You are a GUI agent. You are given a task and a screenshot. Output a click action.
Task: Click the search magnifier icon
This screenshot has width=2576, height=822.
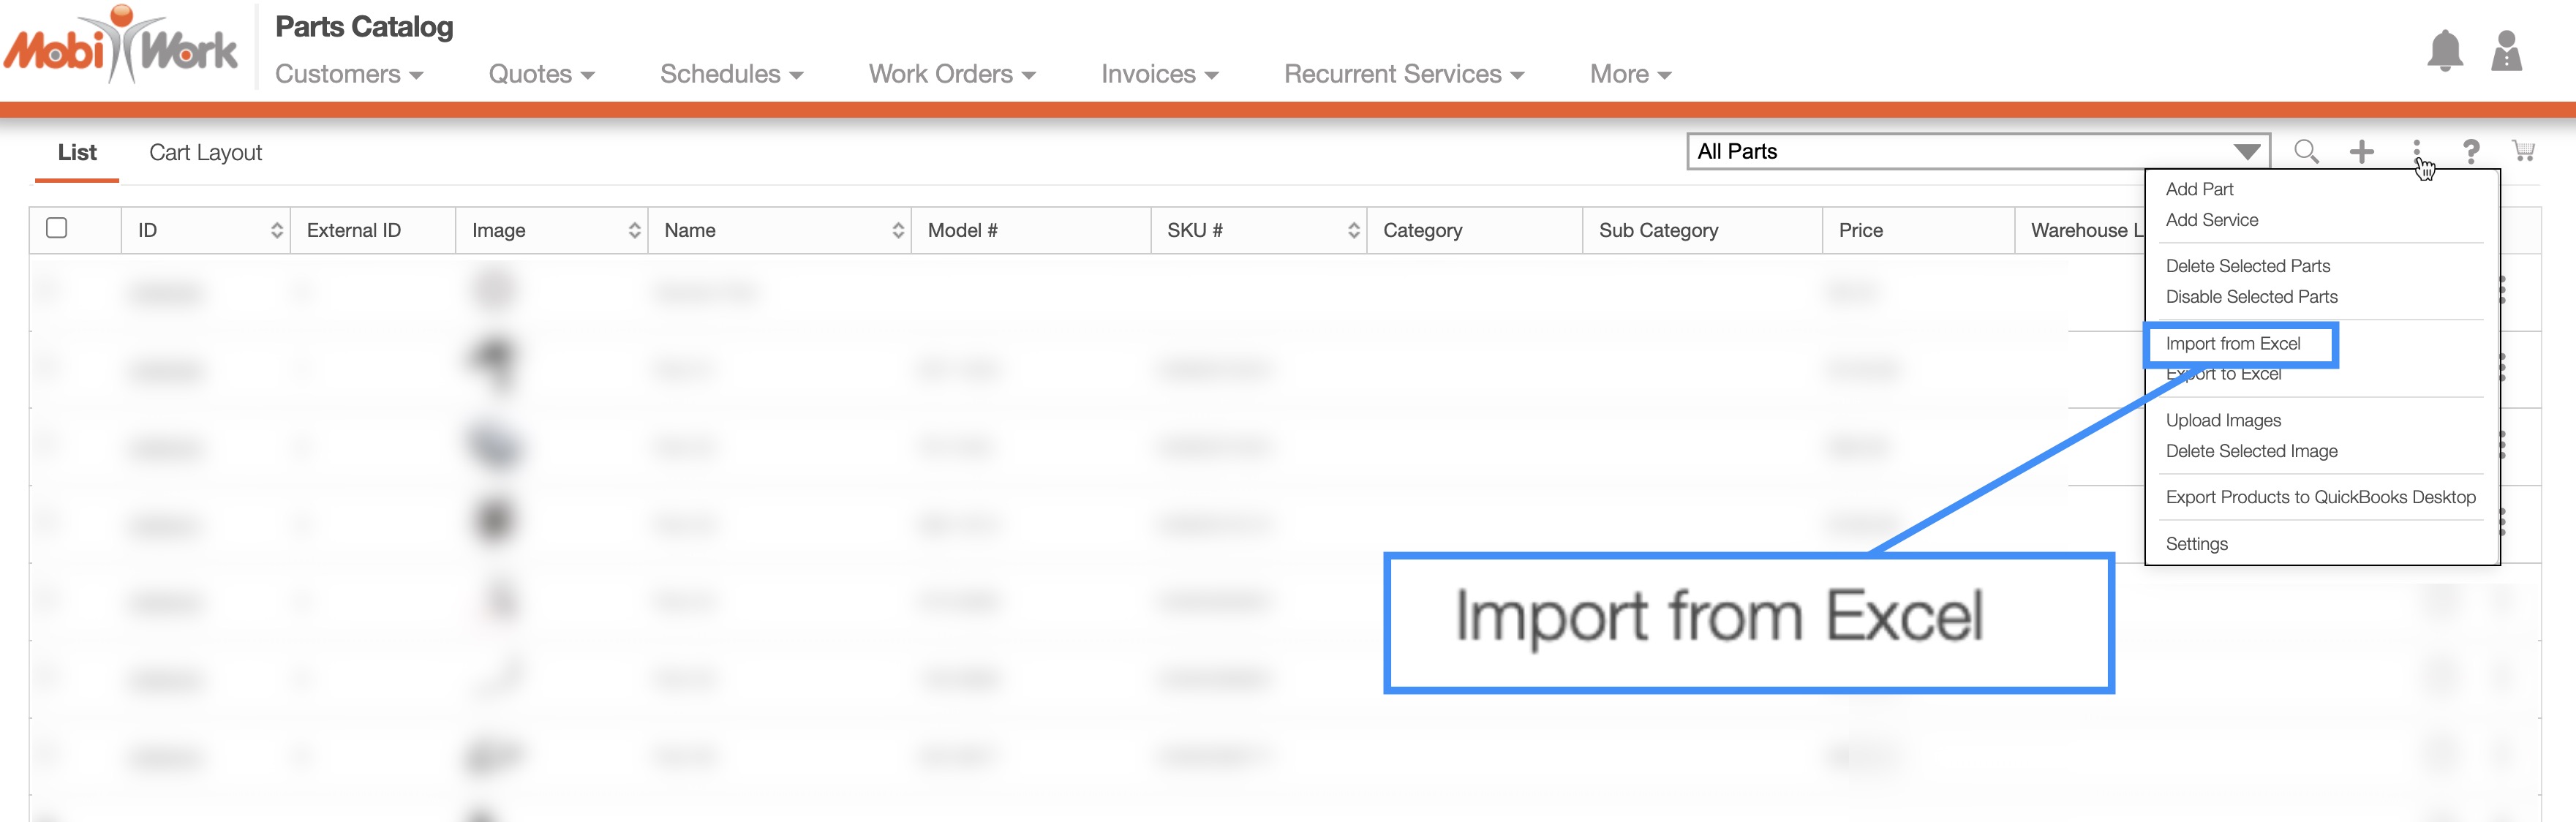click(x=2306, y=152)
